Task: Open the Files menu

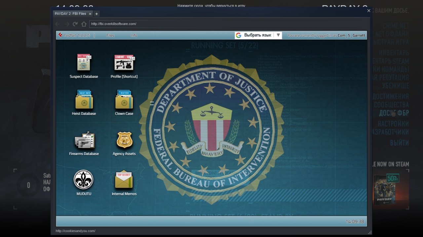Action: point(110,35)
